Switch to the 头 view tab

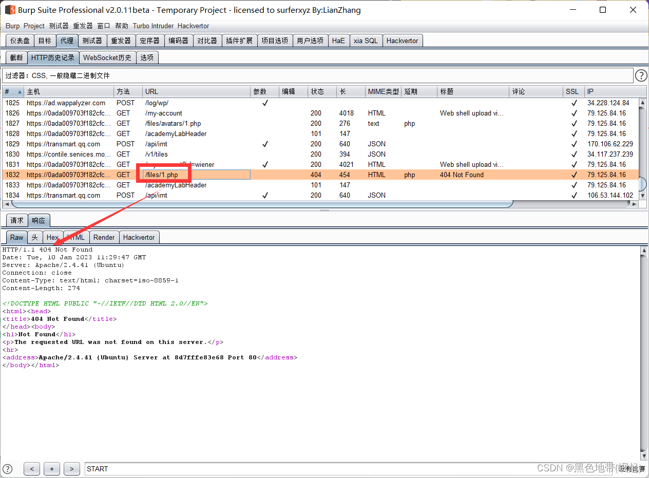point(35,237)
